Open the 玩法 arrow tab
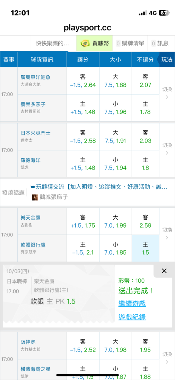Screen dimensions: 175x380 point(167,60)
